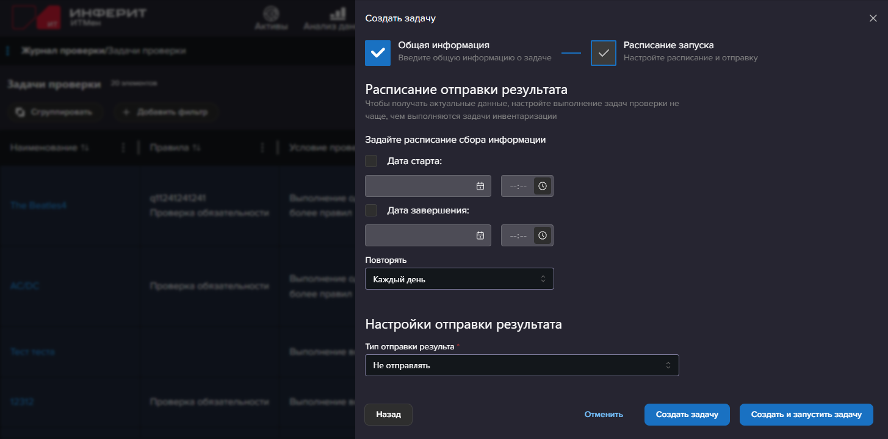The width and height of the screenshot is (888, 439).
Task: Click into the end time input field
Action: 518,235
